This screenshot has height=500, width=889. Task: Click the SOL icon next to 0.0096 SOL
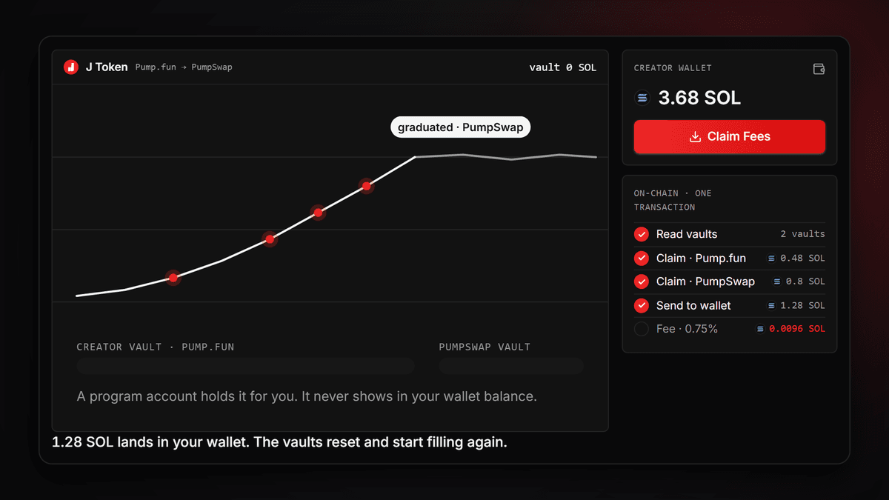click(x=760, y=329)
